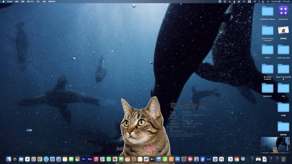Launch Apple TV from the dock
The height and width of the screenshot is (164, 292).
point(152,159)
